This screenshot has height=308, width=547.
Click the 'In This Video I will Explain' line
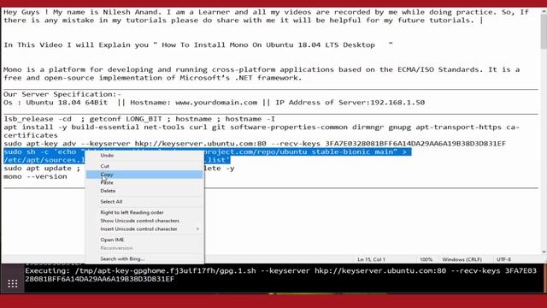(197, 45)
